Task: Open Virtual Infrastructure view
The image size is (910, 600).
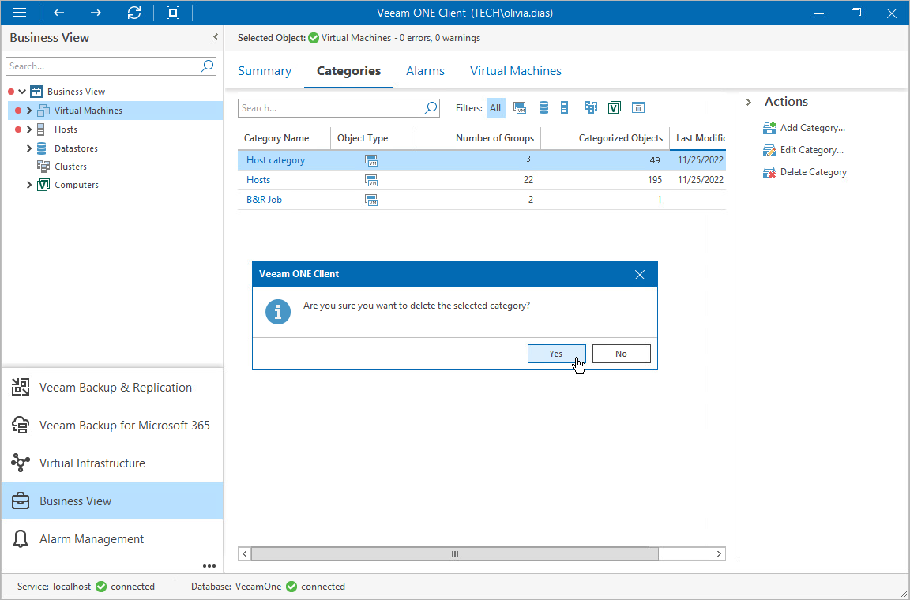Action: pyautogui.click(x=112, y=463)
